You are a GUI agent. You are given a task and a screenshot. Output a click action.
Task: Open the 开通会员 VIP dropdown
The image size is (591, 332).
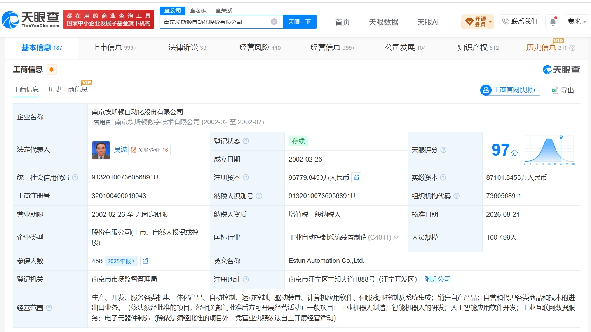coord(477,22)
